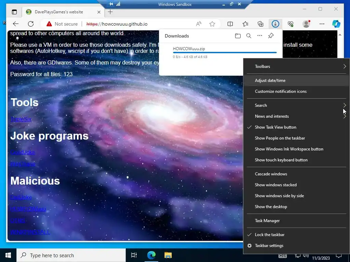Select Show the desktop
Viewport: 350px width, 262px height.
click(296, 207)
